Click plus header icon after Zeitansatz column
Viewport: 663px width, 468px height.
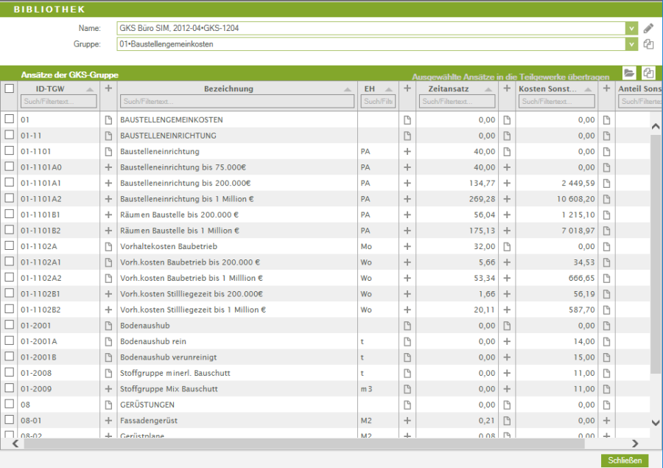507,88
